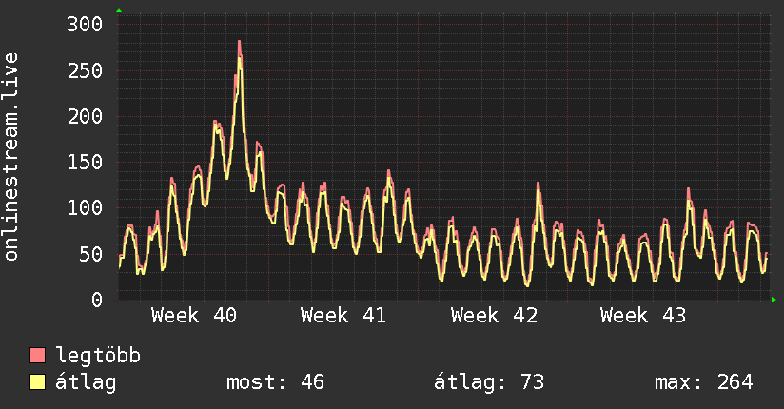Click the Week 41 axis label
Image resolution: width=784 pixels, height=409 pixels.
coord(343,316)
